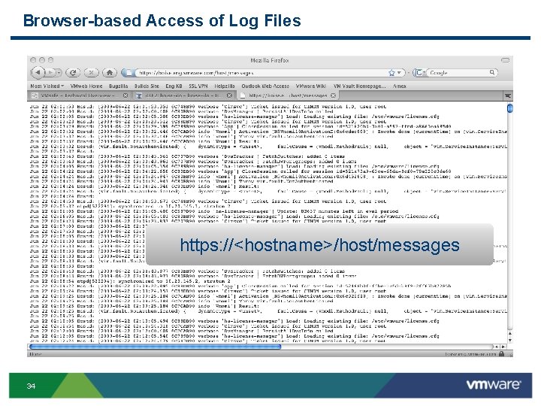
Task: Click the Forward arrow button
Action: 50,72
